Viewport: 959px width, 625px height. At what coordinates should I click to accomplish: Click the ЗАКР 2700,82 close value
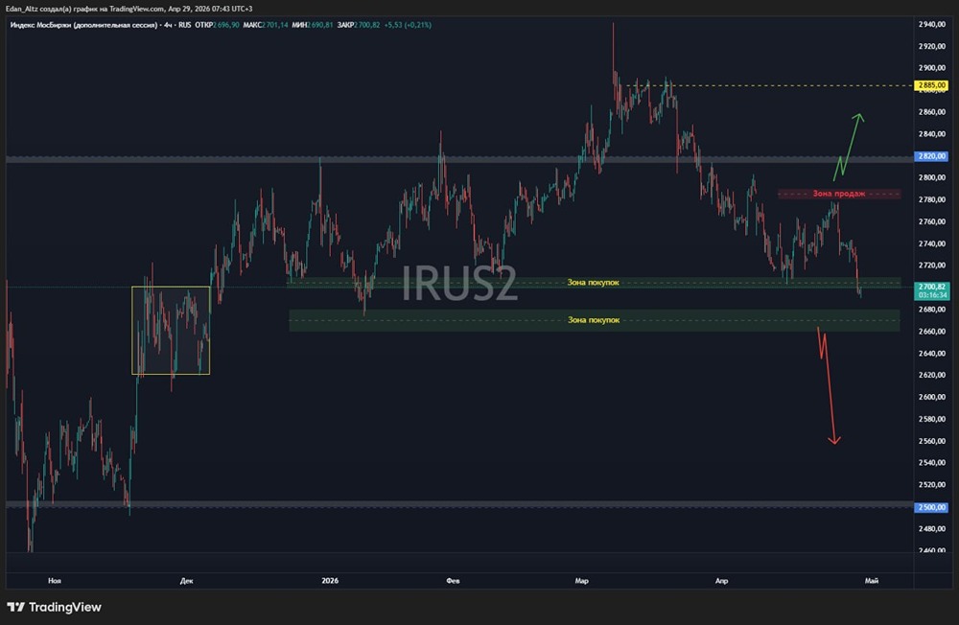(359, 25)
